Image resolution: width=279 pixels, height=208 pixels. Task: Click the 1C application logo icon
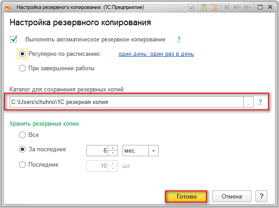pos(8,7)
